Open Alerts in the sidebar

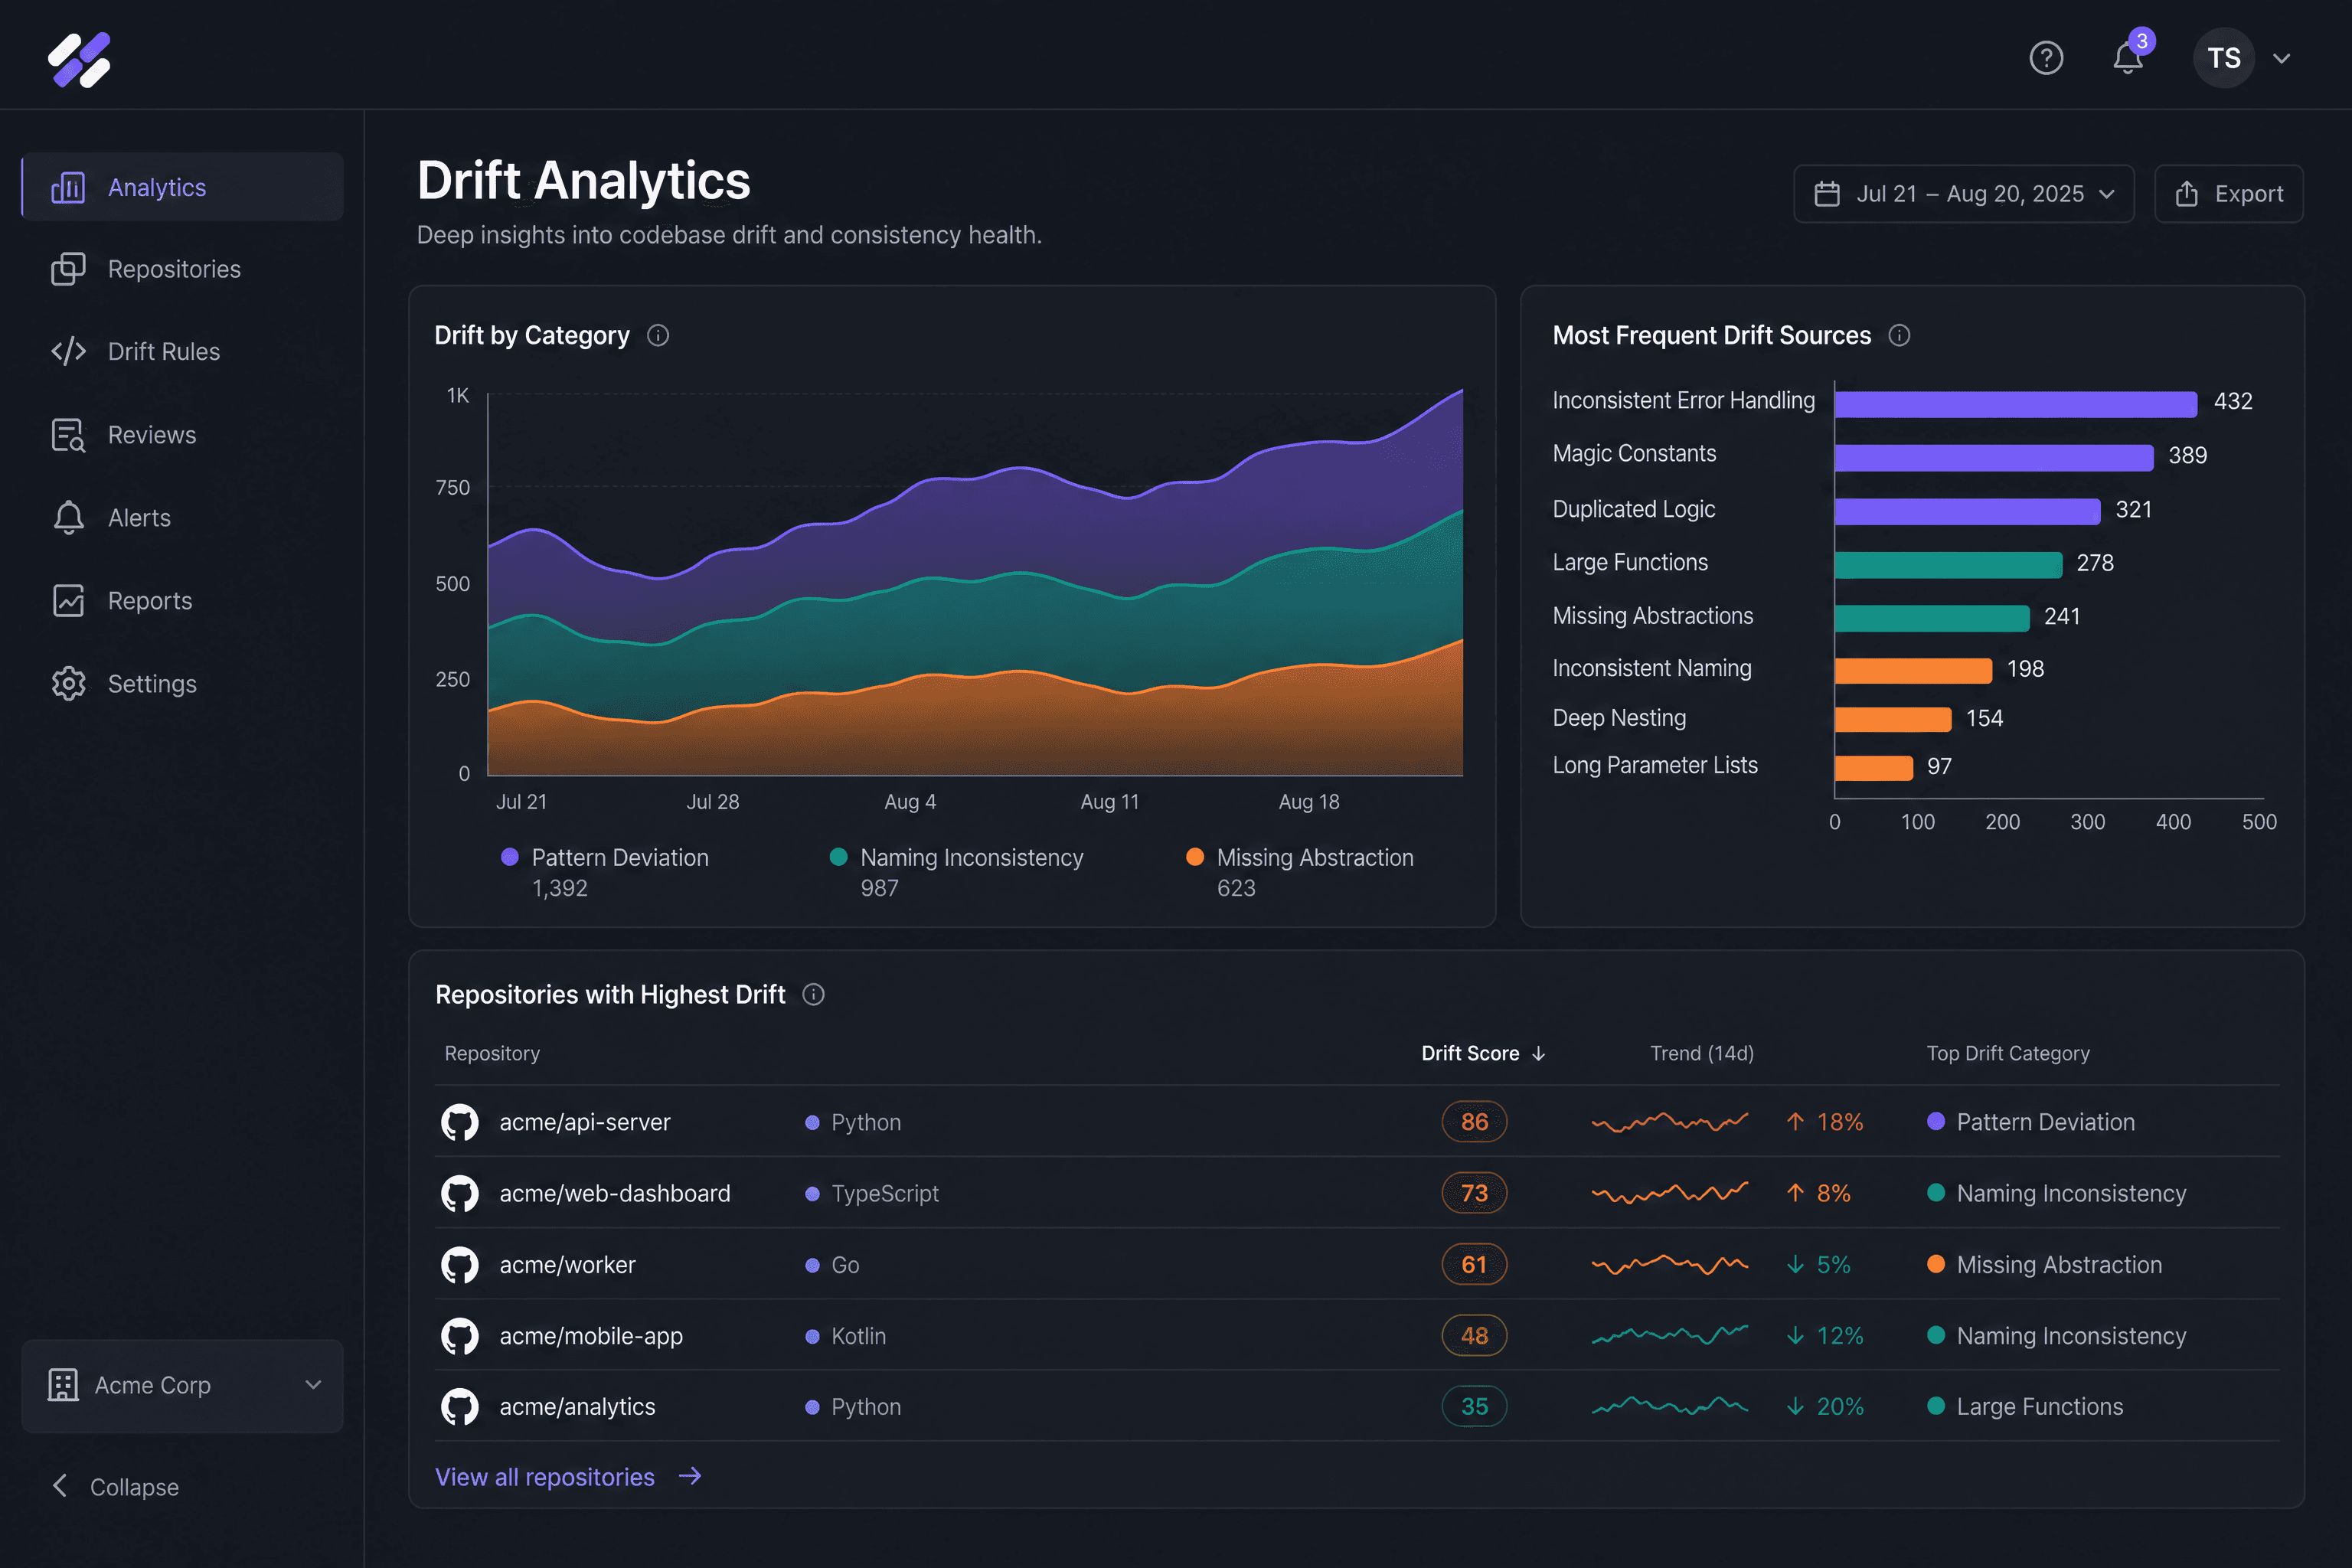point(182,517)
